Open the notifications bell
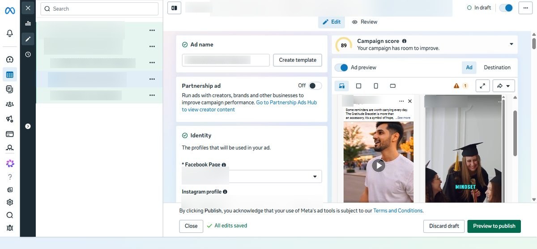Image resolution: width=537 pixels, height=249 pixels. pos(10,33)
